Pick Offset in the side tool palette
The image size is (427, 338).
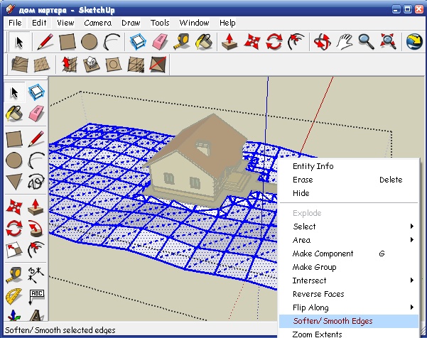click(x=36, y=249)
